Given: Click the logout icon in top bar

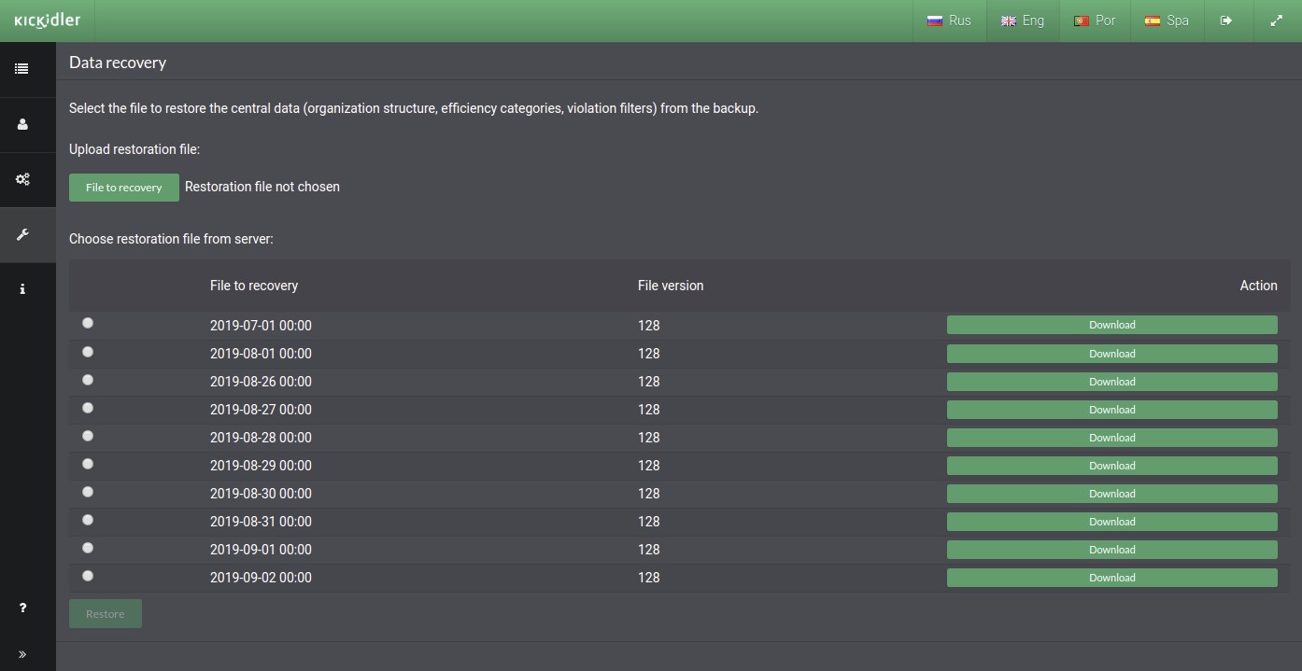Looking at the screenshot, I should (1226, 21).
